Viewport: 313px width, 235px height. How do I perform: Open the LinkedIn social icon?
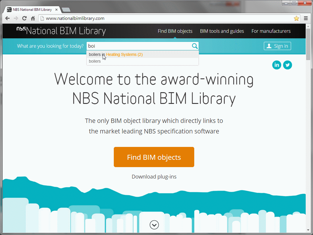pyautogui.click(x=277, y=65)
